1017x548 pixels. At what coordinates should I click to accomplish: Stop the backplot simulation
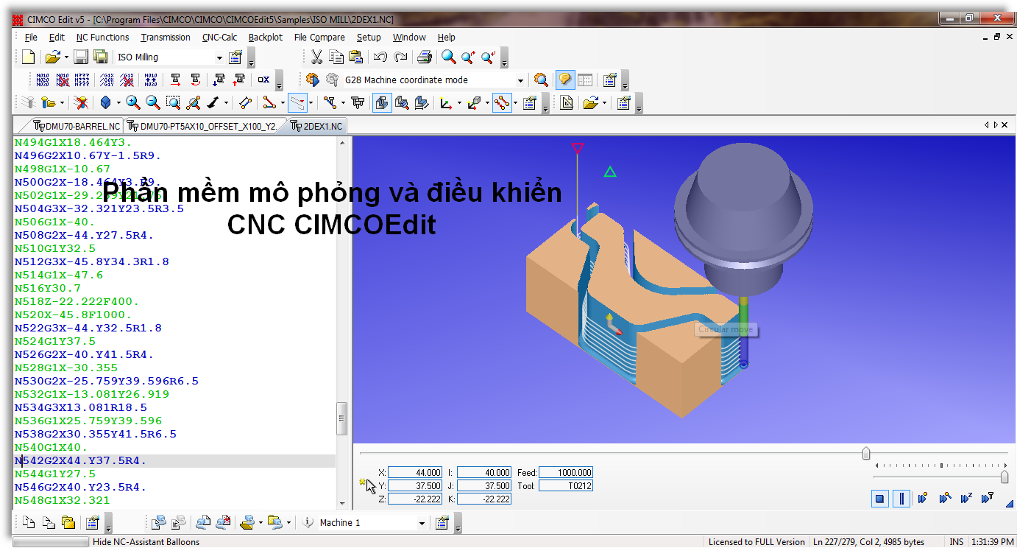[879, 499]
